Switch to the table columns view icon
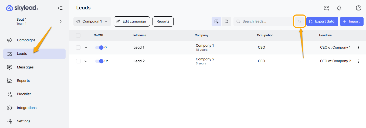This screenshot has width=366, height=128. 216,21
